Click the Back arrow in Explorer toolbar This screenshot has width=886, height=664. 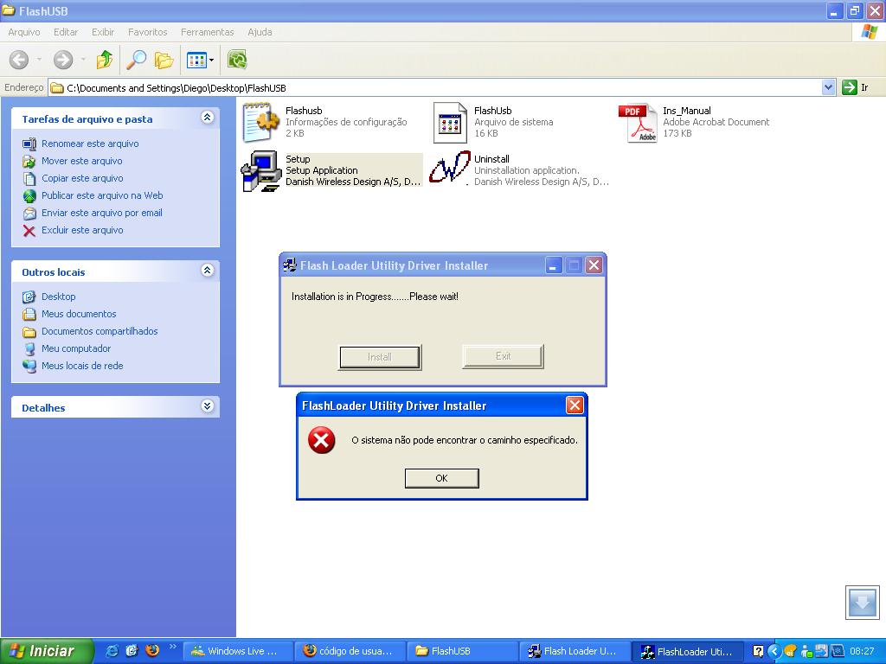point(19,60)
